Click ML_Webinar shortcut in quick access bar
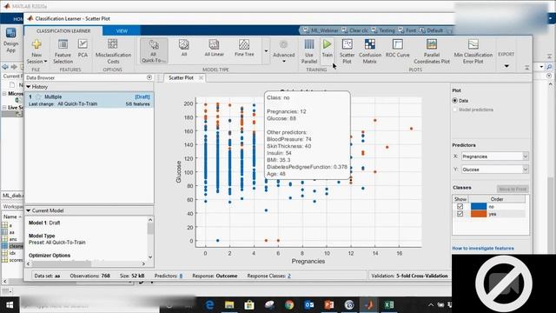This screenshot has width=556, height=313. 321,30
